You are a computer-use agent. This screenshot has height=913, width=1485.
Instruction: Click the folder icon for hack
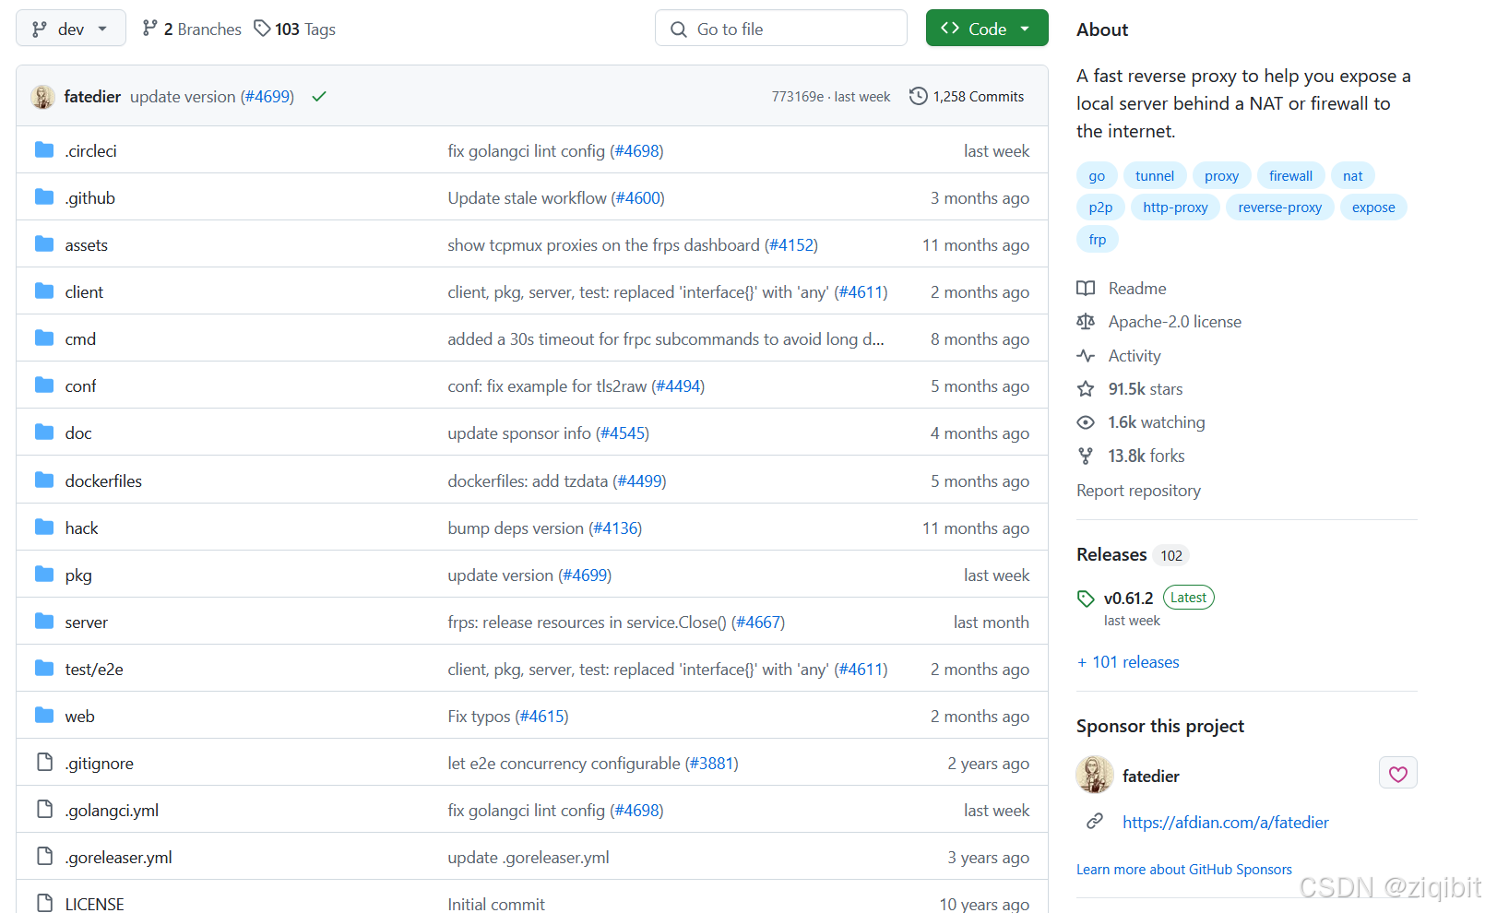[x=44, y=527]
